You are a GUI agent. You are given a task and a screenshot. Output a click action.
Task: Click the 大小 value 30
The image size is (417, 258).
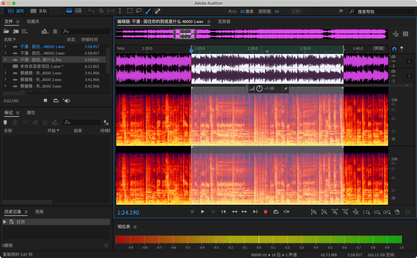[x=242, y=11]
